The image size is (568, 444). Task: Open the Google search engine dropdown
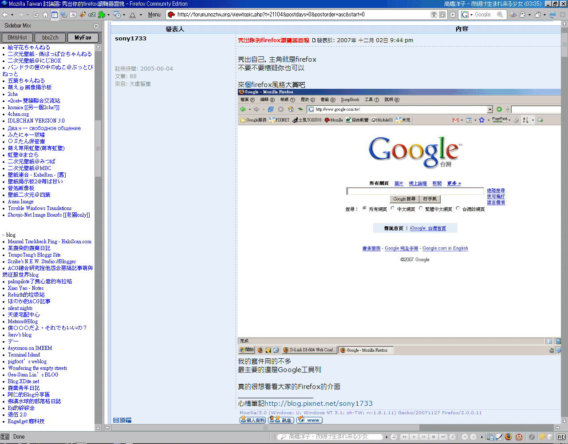click(x=471, y=15)
